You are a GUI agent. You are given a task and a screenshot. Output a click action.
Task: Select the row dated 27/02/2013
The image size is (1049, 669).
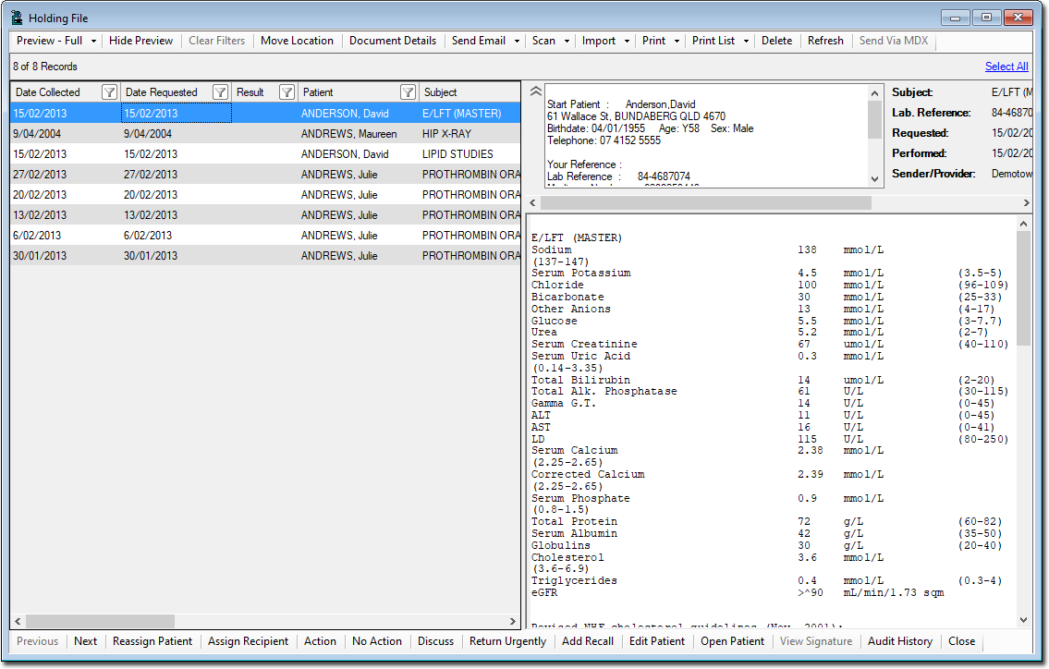tap(265, 175)
